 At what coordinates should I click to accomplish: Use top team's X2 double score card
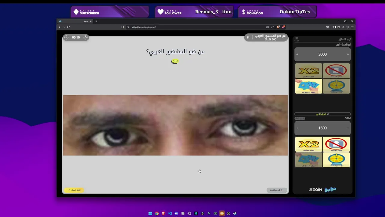pos(309,71)
